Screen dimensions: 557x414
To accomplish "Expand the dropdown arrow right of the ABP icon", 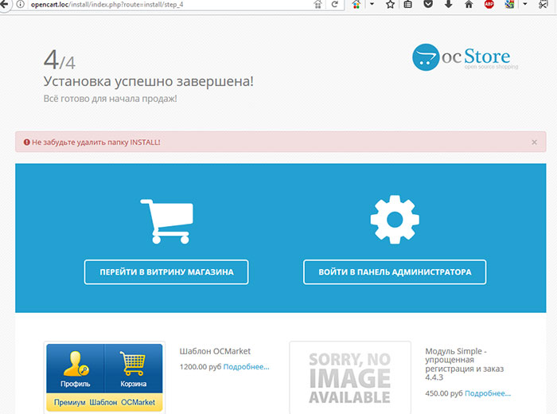I will coord(525,5).
